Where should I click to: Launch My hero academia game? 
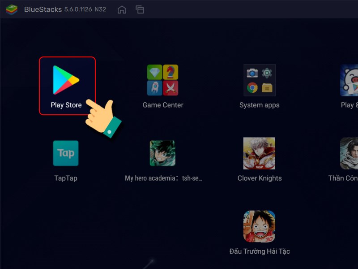(162, 153)
